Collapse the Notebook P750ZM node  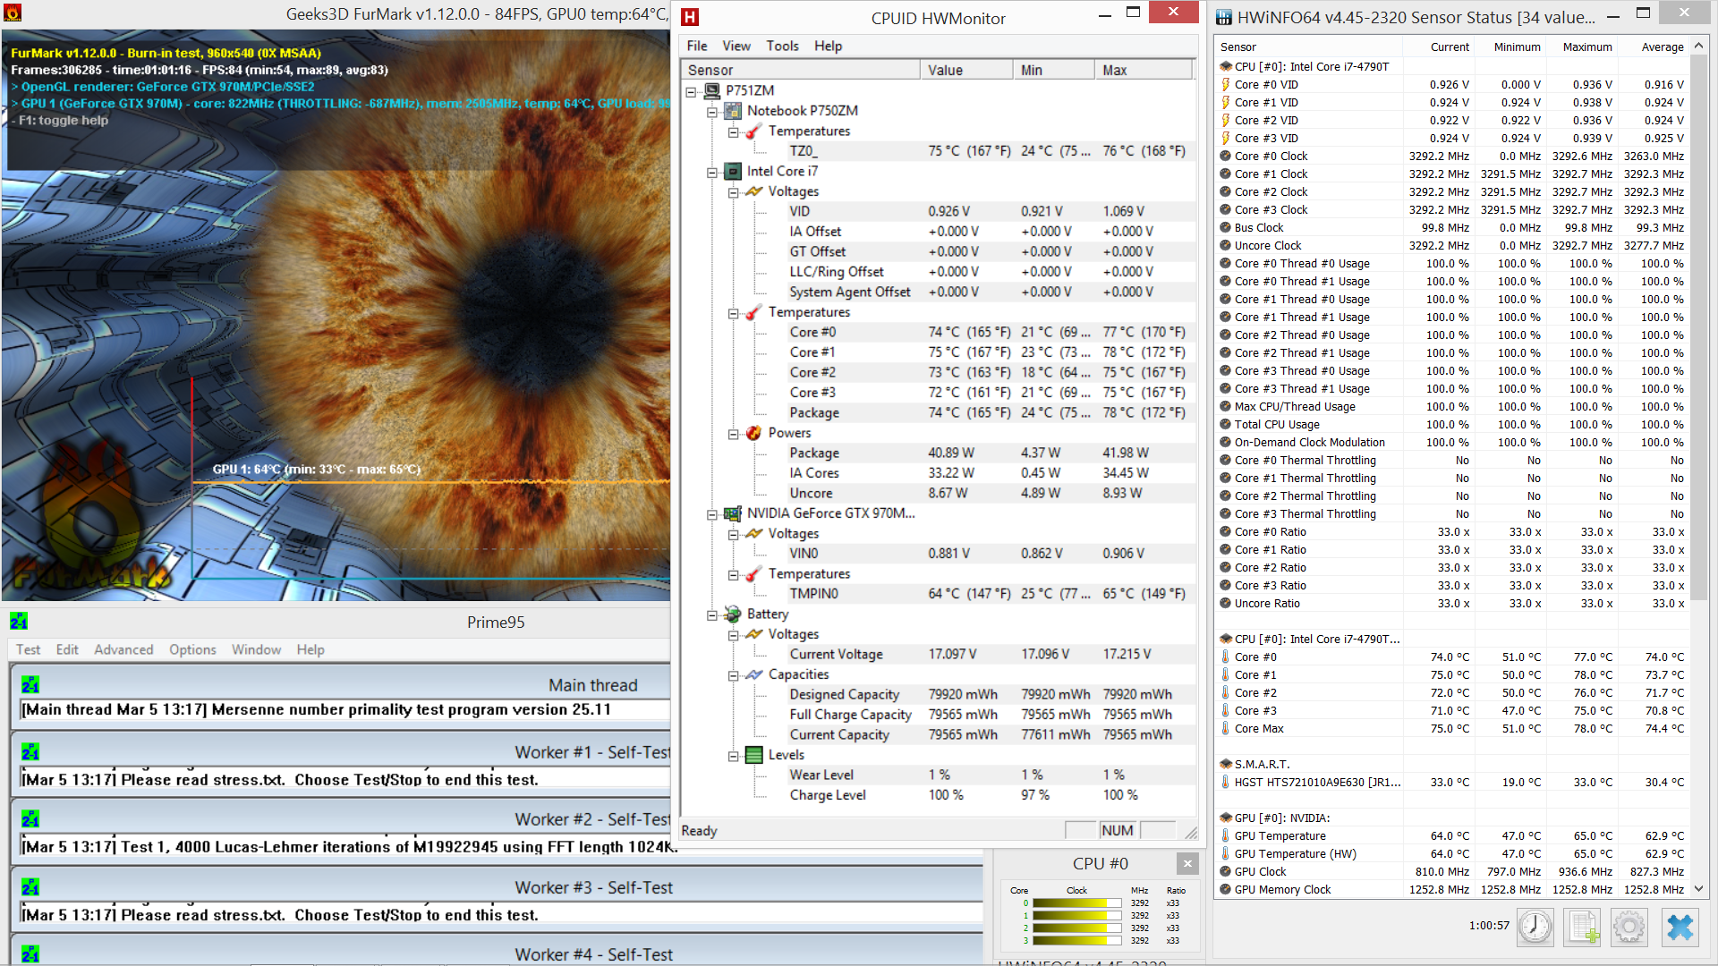(712, 112)
